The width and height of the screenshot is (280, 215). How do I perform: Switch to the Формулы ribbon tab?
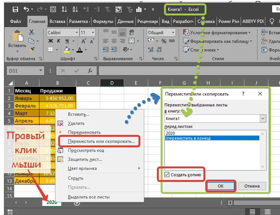click(103, 21)
